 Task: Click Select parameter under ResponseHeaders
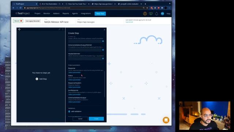click(74, 87)
